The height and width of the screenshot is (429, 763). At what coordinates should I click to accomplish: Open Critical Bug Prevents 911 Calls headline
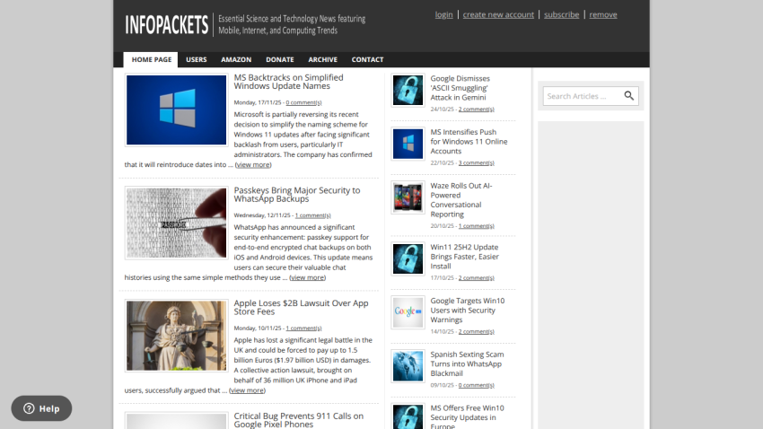[298, 420]
